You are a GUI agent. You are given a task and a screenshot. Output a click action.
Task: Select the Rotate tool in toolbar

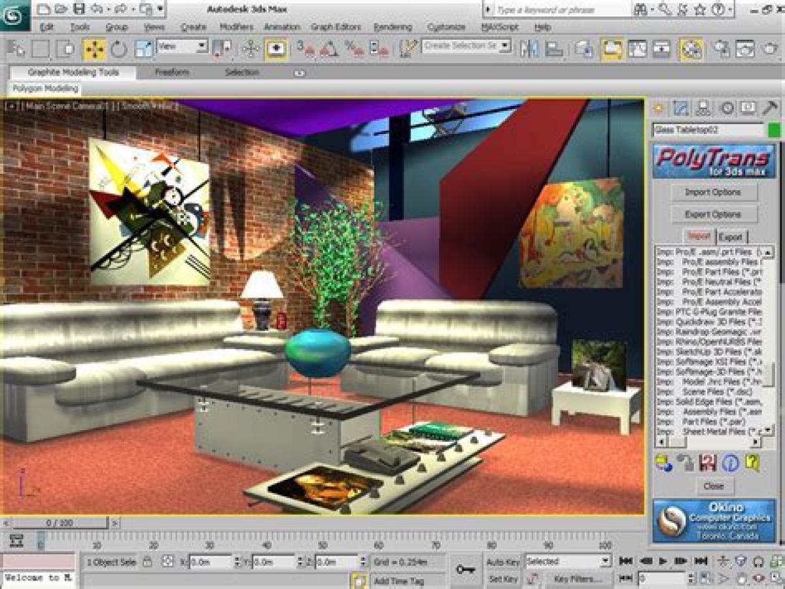(118, 48)
